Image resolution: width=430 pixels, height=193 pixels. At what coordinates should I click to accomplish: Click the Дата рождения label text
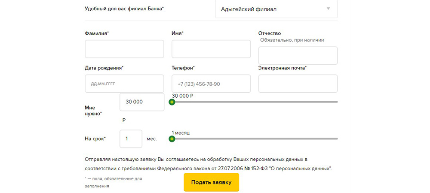coord(104,68)
